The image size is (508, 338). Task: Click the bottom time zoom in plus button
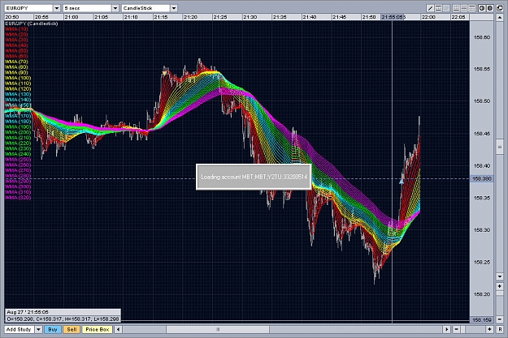(489, 329)
